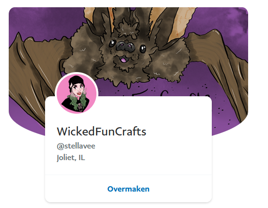Click the bat's open pink mouth

(x=123, y=60)
